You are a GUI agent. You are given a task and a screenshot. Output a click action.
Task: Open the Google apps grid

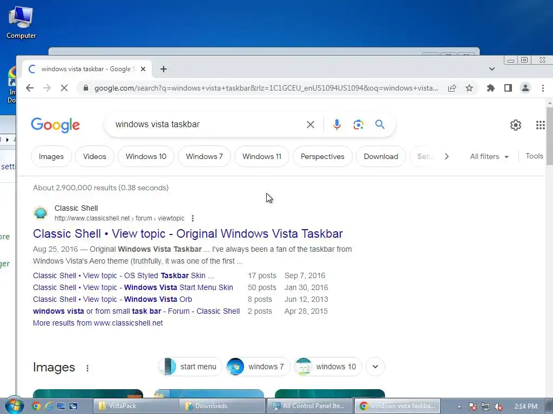[x=540, y=125]
